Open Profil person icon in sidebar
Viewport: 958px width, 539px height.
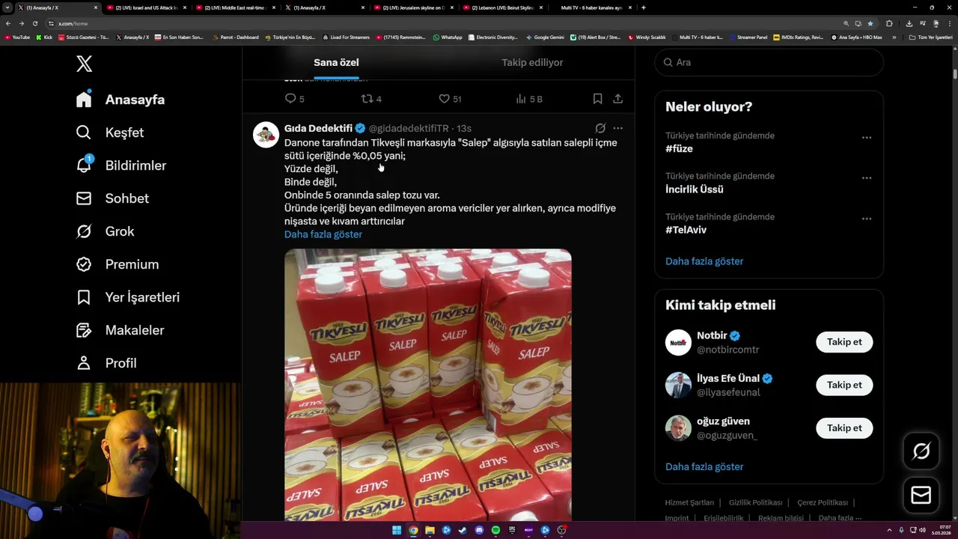point(84,363)
